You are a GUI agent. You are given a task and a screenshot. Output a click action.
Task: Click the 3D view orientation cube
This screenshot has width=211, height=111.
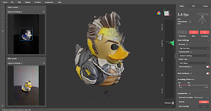167,13
